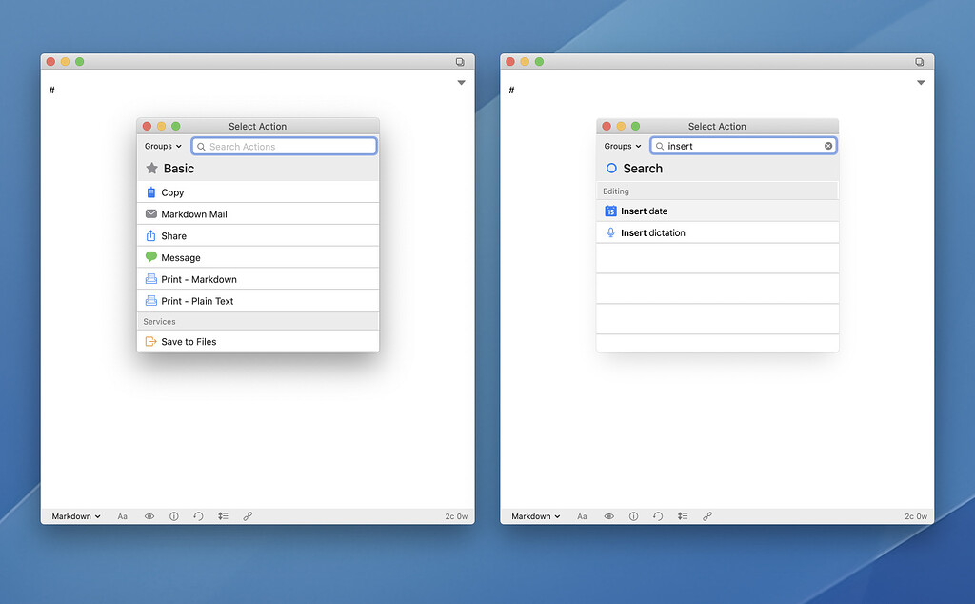Toggle preview mode with the eye icon

(149, 515)
